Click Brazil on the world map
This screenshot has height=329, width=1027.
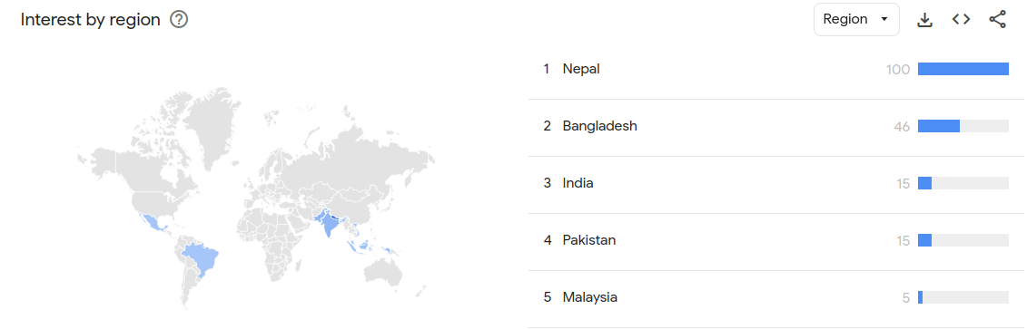pos(200,258)
